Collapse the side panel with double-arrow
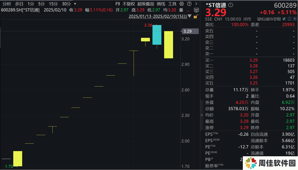 pos(202,115)
